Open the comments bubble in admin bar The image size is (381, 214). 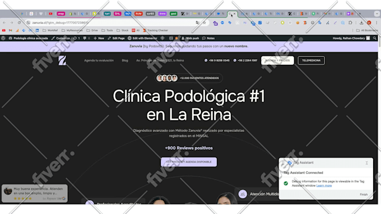(86, 38)
